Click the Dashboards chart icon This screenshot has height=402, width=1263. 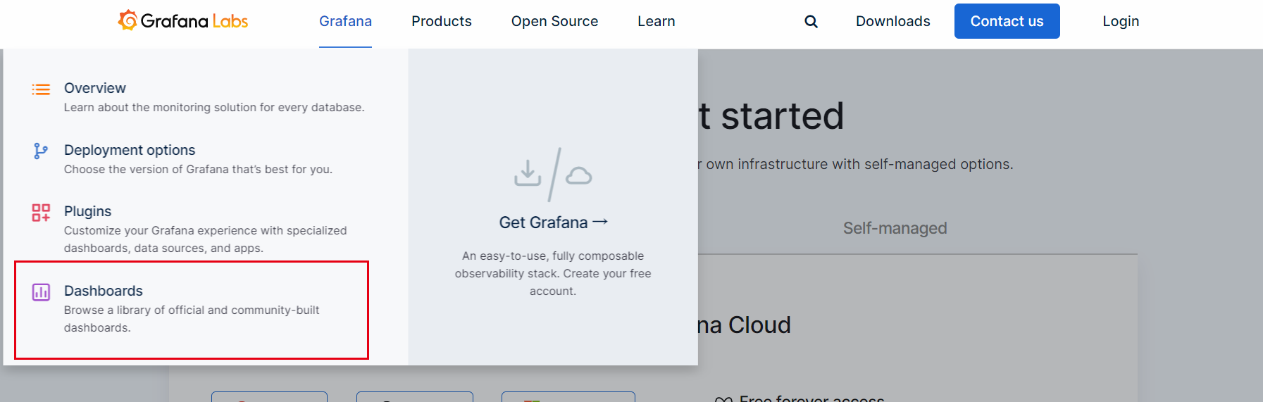(x=41, y=292)
